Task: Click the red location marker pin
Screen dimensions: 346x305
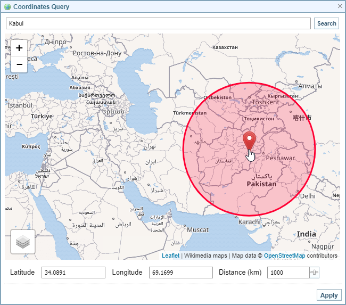Action: coord(249,141)
